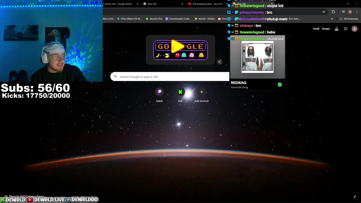Open Chrome's three-dot menu
361x203 pixels.
(357, 12)
